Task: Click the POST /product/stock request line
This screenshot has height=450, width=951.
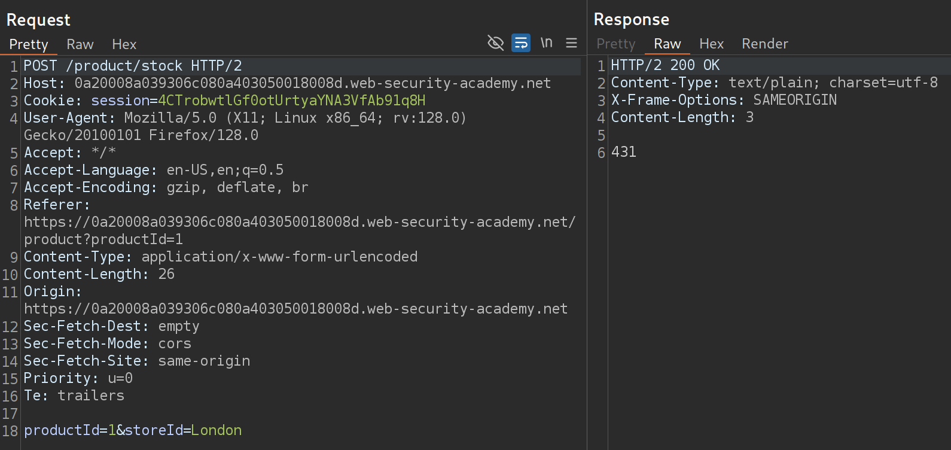Action: (132, 66)
